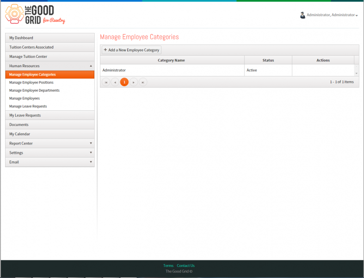This screenshot has height=278, width=364.
Task: Sort by Category Name column header
Action: point(172,60)
